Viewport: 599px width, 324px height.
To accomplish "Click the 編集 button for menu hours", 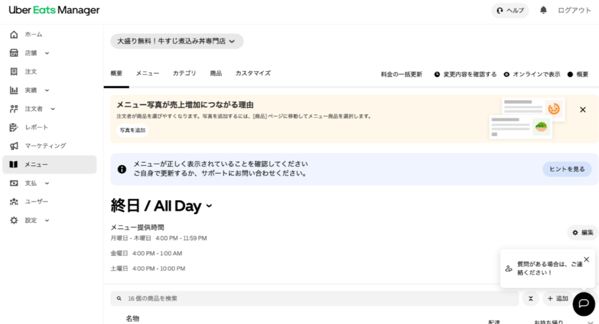I will [x=582, y=232].
